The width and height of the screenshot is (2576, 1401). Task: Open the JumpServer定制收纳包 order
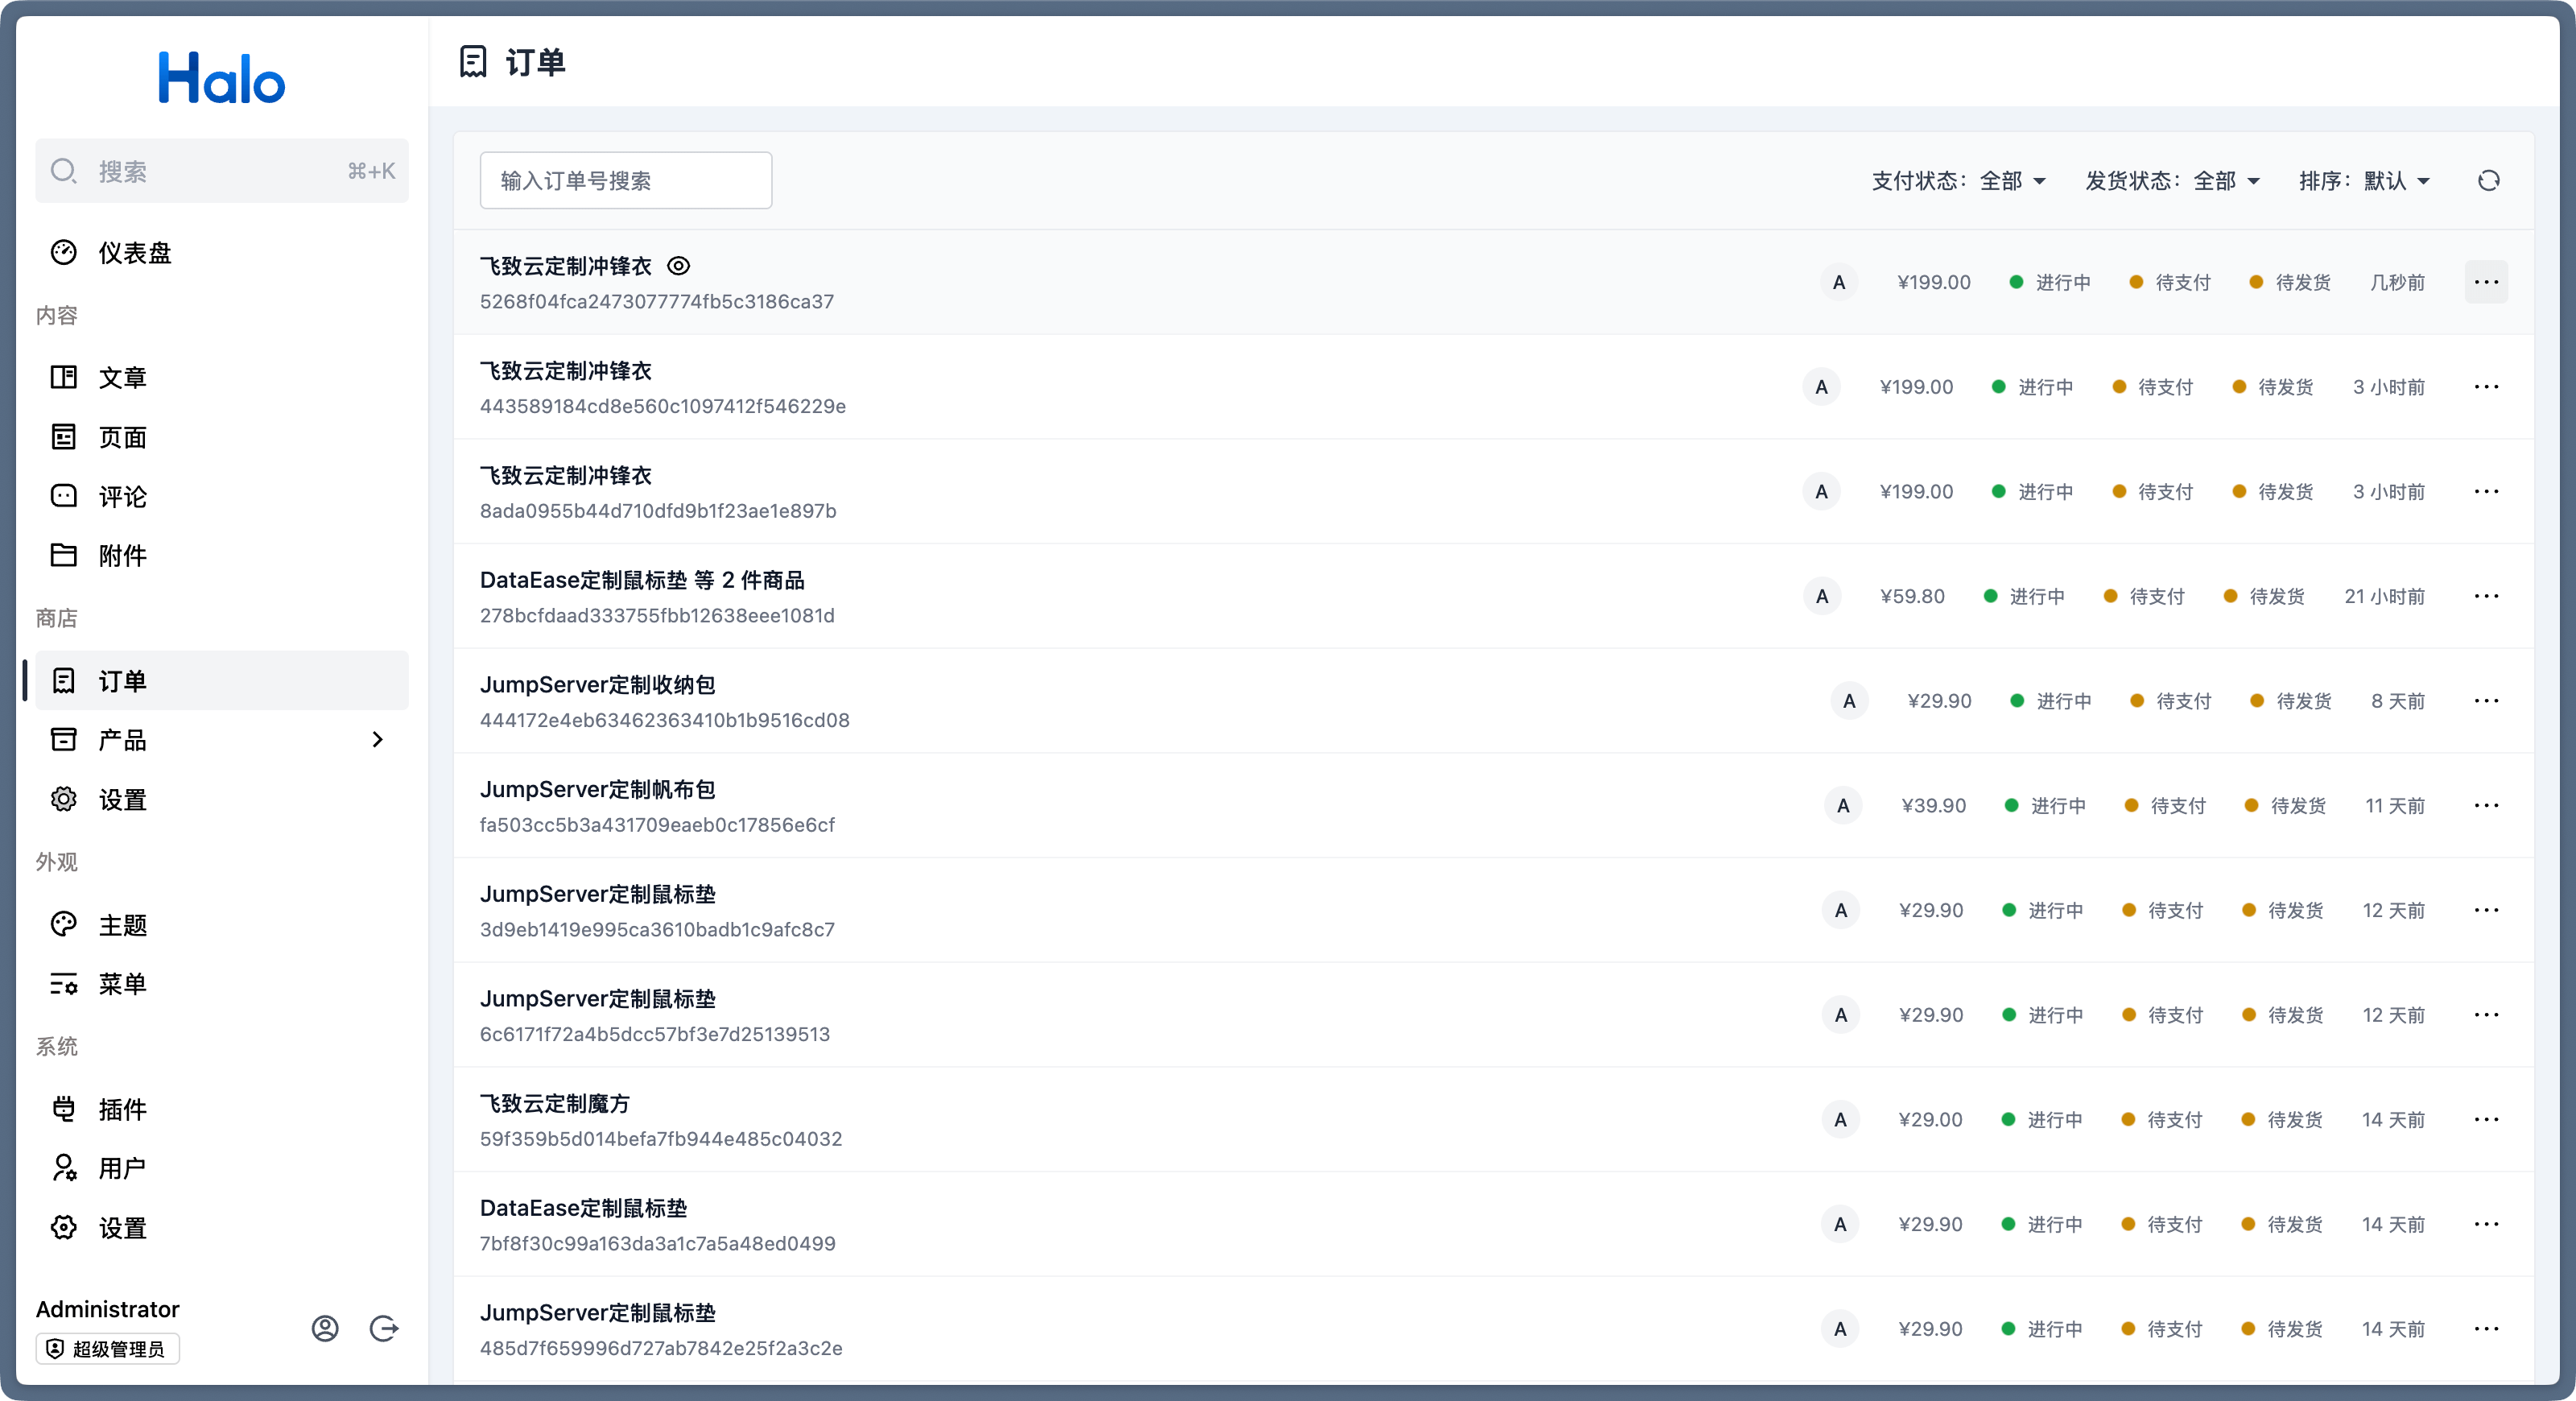pyautogui.click(x=597, y=685)
